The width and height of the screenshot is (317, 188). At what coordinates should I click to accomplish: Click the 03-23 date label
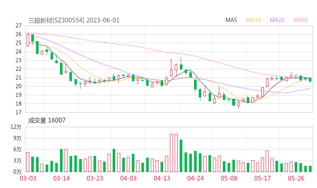tap(95, 178)
